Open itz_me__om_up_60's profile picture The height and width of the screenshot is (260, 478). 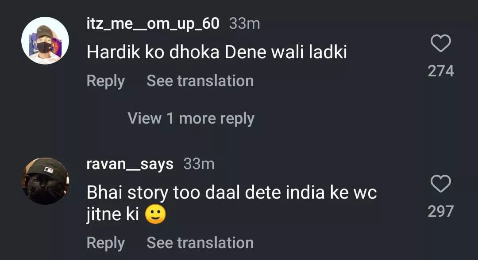[x=45, y=41]
